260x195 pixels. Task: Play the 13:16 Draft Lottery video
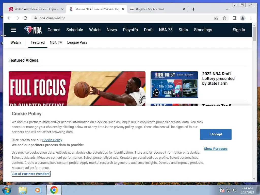(x=156, y=92)
